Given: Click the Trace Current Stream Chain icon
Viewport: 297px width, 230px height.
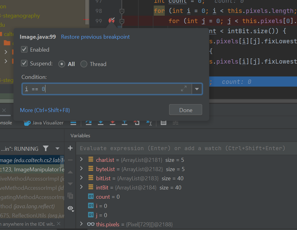Looking at the screenshot, I should pyautogui.click(x=175, y=123).
